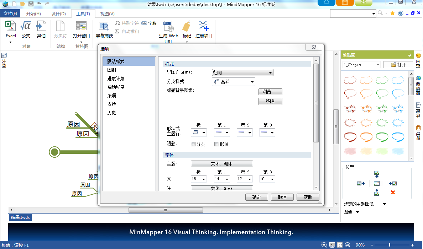
Task: Insert a formula with 公式 icon
Action: pos(26,27)
